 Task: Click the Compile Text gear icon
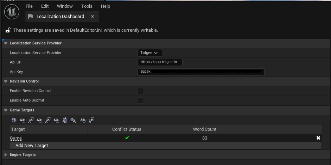tap(73, 120)
